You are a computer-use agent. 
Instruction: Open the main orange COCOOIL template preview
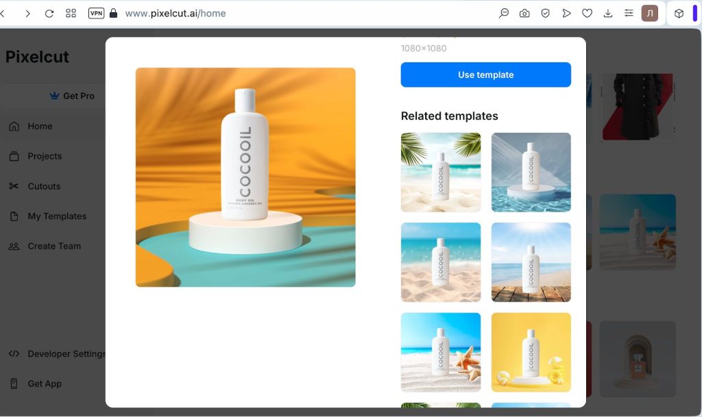[x=245, y=177]
